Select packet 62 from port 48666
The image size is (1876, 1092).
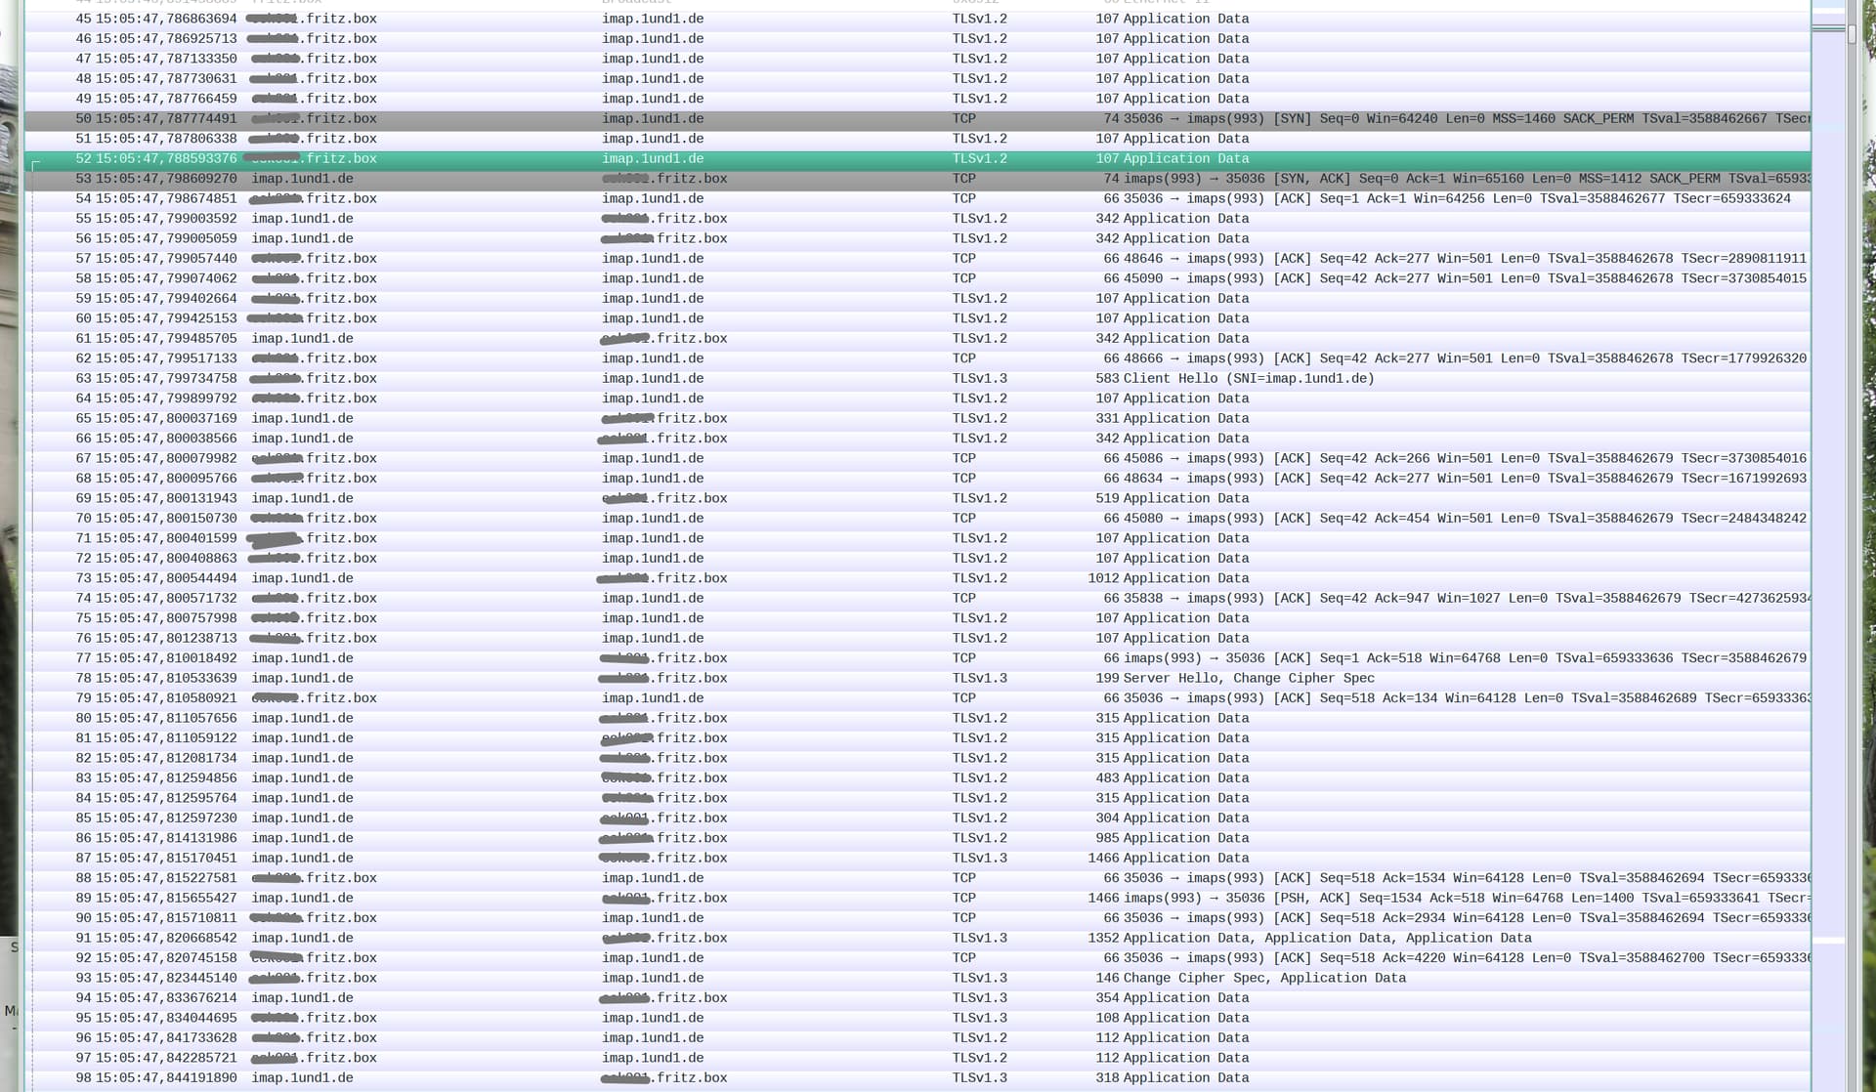point(917,359)
